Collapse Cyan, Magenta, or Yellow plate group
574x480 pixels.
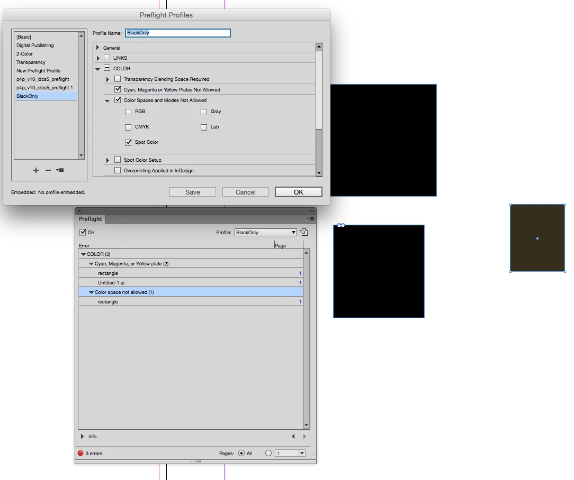pos(91,264)
